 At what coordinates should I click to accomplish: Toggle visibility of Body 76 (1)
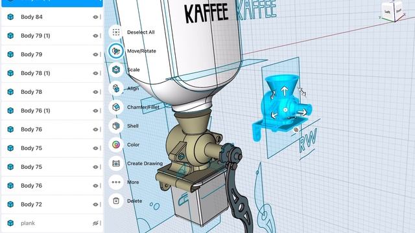pyautogui.click(x=95, y=111)
